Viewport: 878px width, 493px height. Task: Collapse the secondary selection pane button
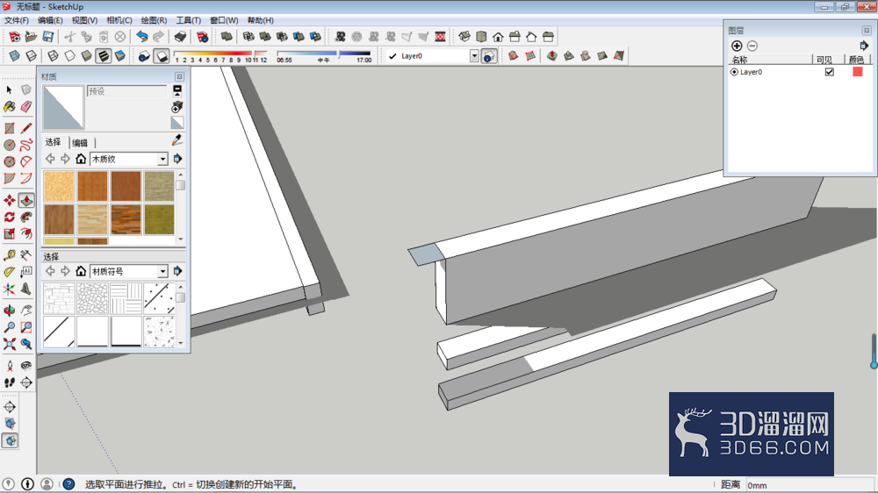point(177,90)
